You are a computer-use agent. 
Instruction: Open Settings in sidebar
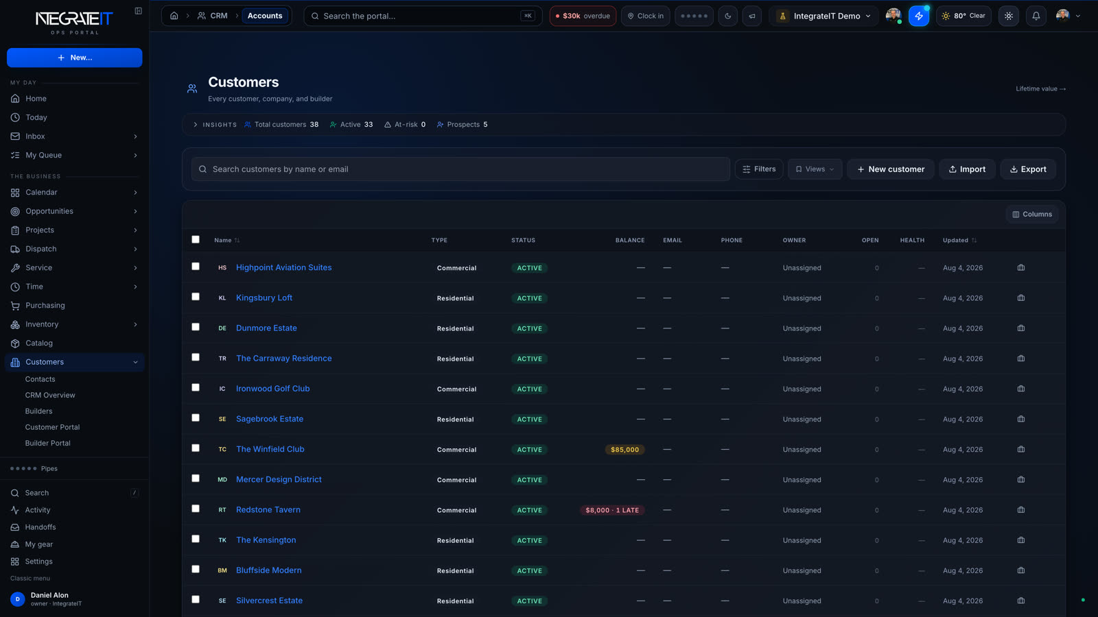74,561
